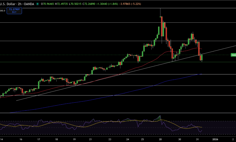Click the 14 date label on time axis
Viewport: 236px width, 142px height.
coord(2,139)
